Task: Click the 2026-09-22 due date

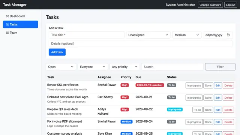Action: pos(144,109)
